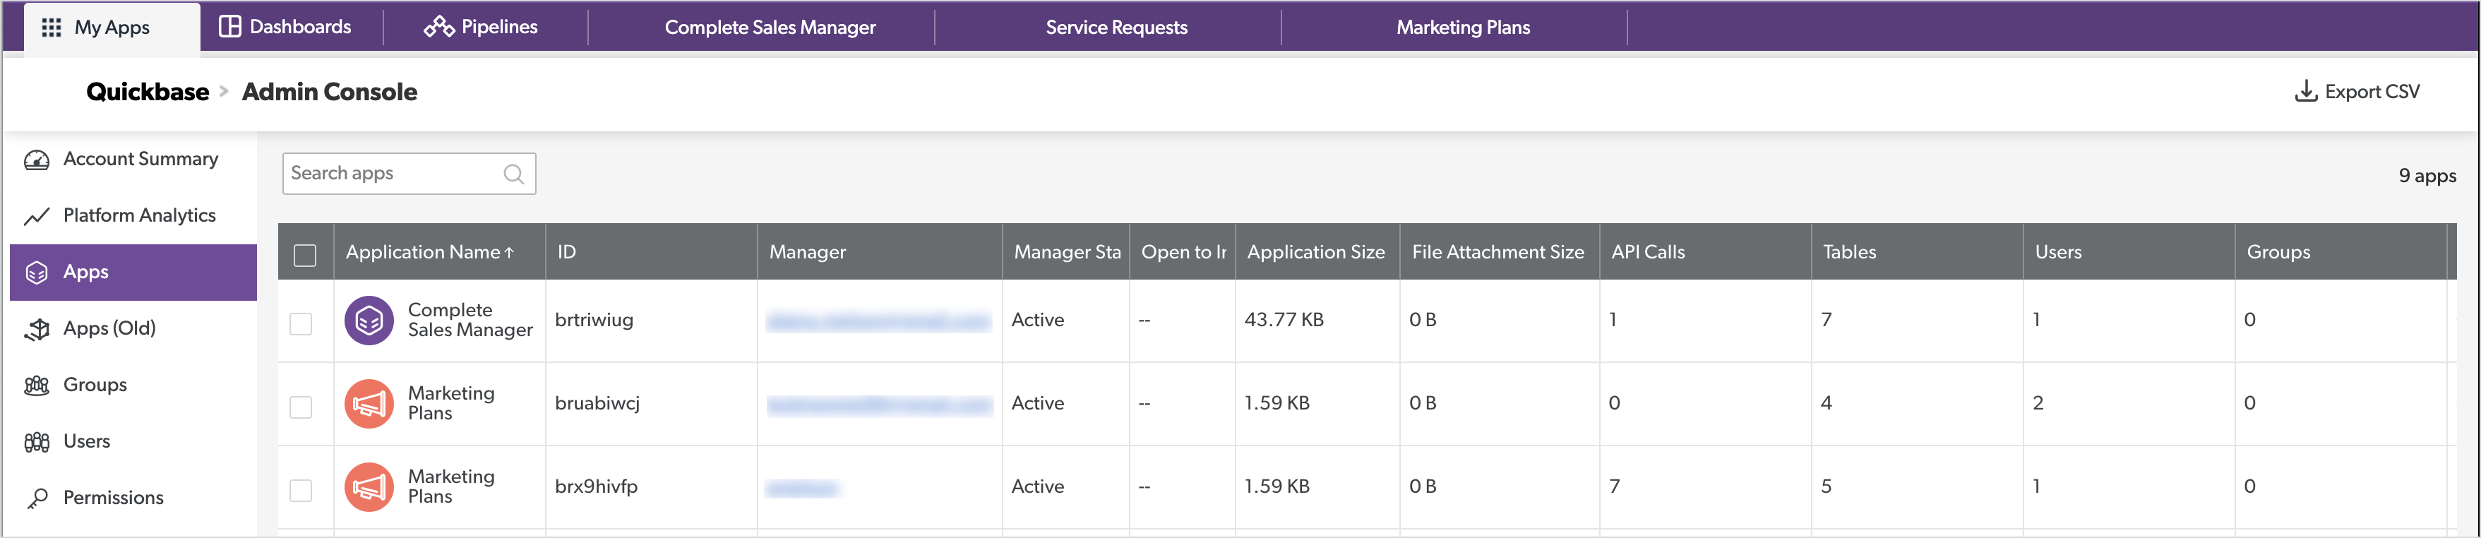The width and height of the screenshot is (2481, 538).
Task: Click the Manager column header
Action: point(879,252)
